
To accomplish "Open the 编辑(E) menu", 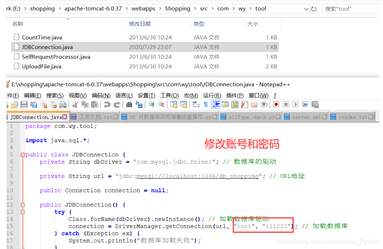I will click(x=32, y=95).
